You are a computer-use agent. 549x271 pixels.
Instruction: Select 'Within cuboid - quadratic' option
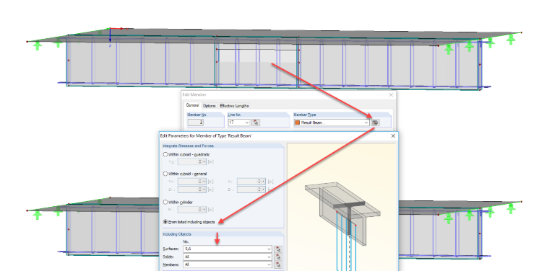click(x=186, y=154)
